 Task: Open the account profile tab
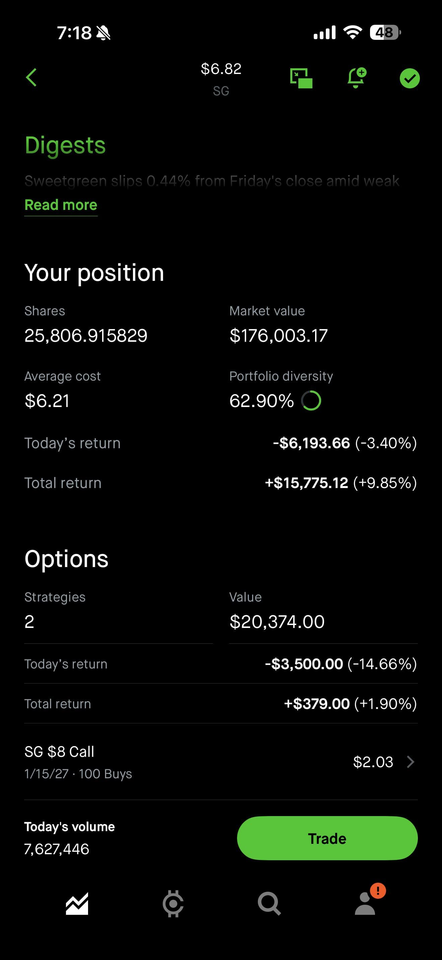[x=365, y=904]
